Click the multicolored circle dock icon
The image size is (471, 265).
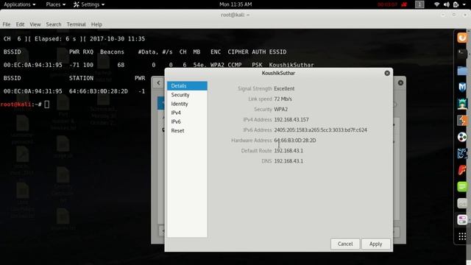pyautogui.click(x=462, y=137)
